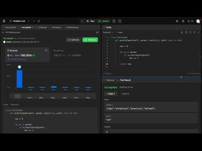Open the layout manager icon
Image resolution: width=202 pixels, height=151 pixels.
click(177, 21)
